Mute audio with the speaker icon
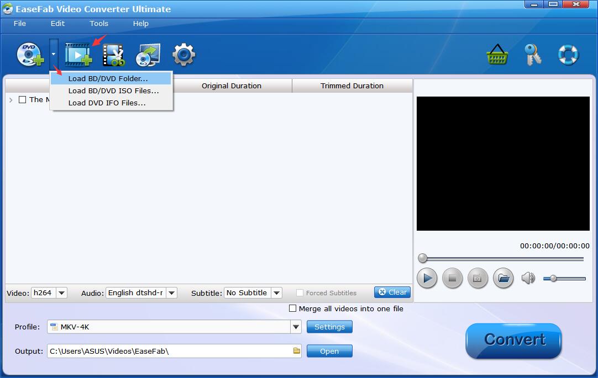 coord(528,279)
